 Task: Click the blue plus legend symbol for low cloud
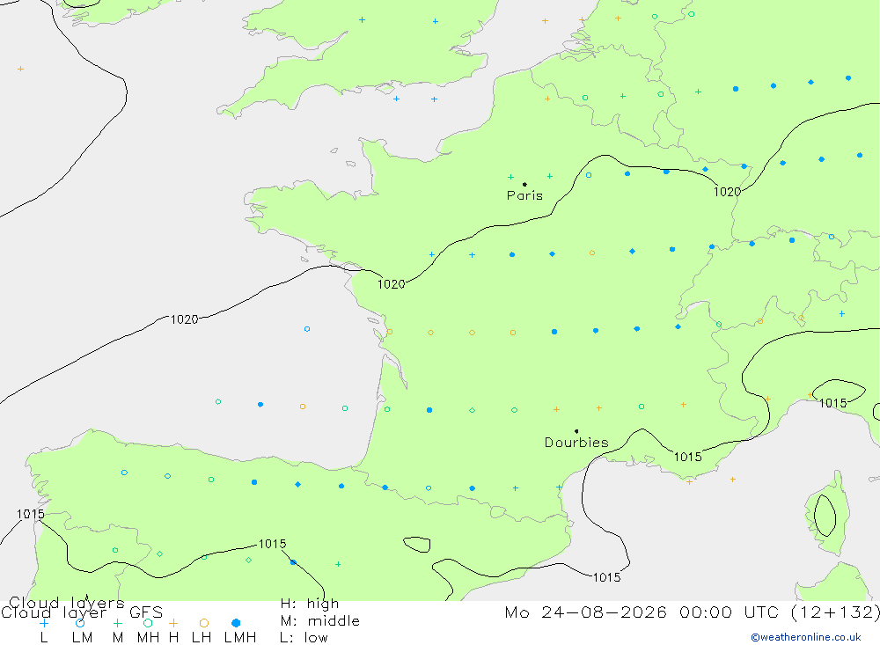[44, 623]
